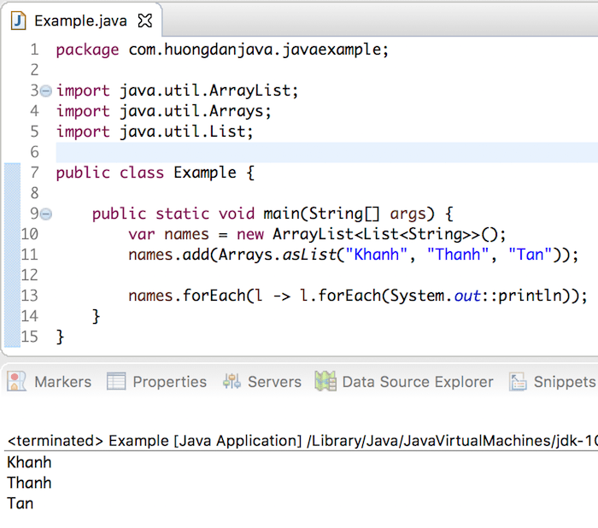The image size is (598, 528).
Task: Click the 'class' keyword on line 7
Action: click(x=142, y=173)
